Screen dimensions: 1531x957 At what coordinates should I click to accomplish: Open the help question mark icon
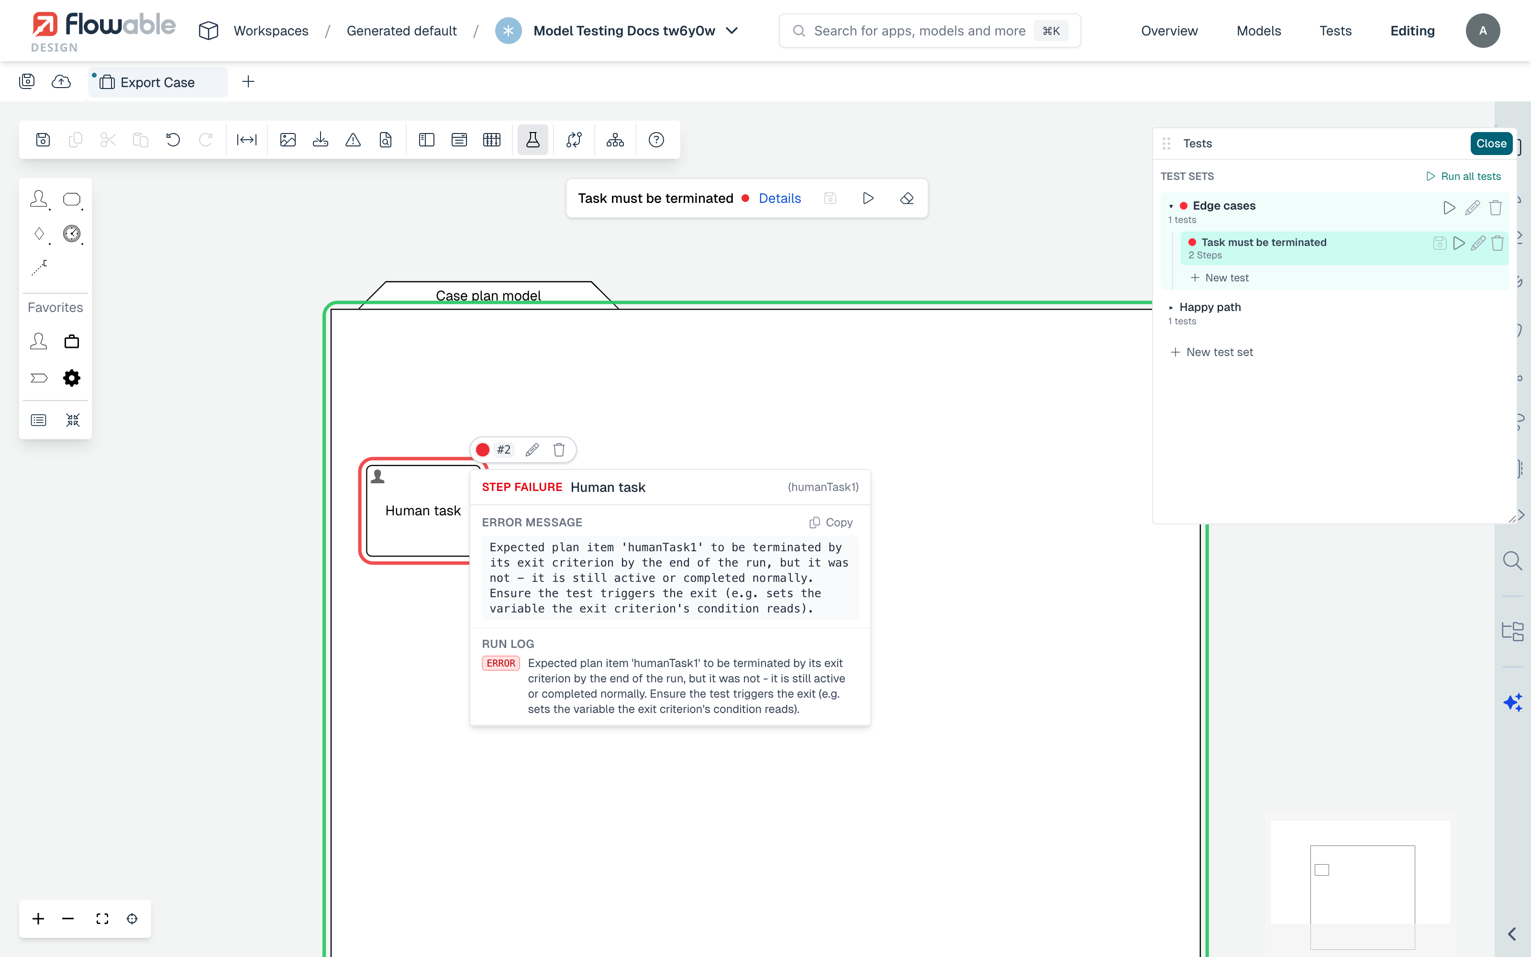click(657, 140)
